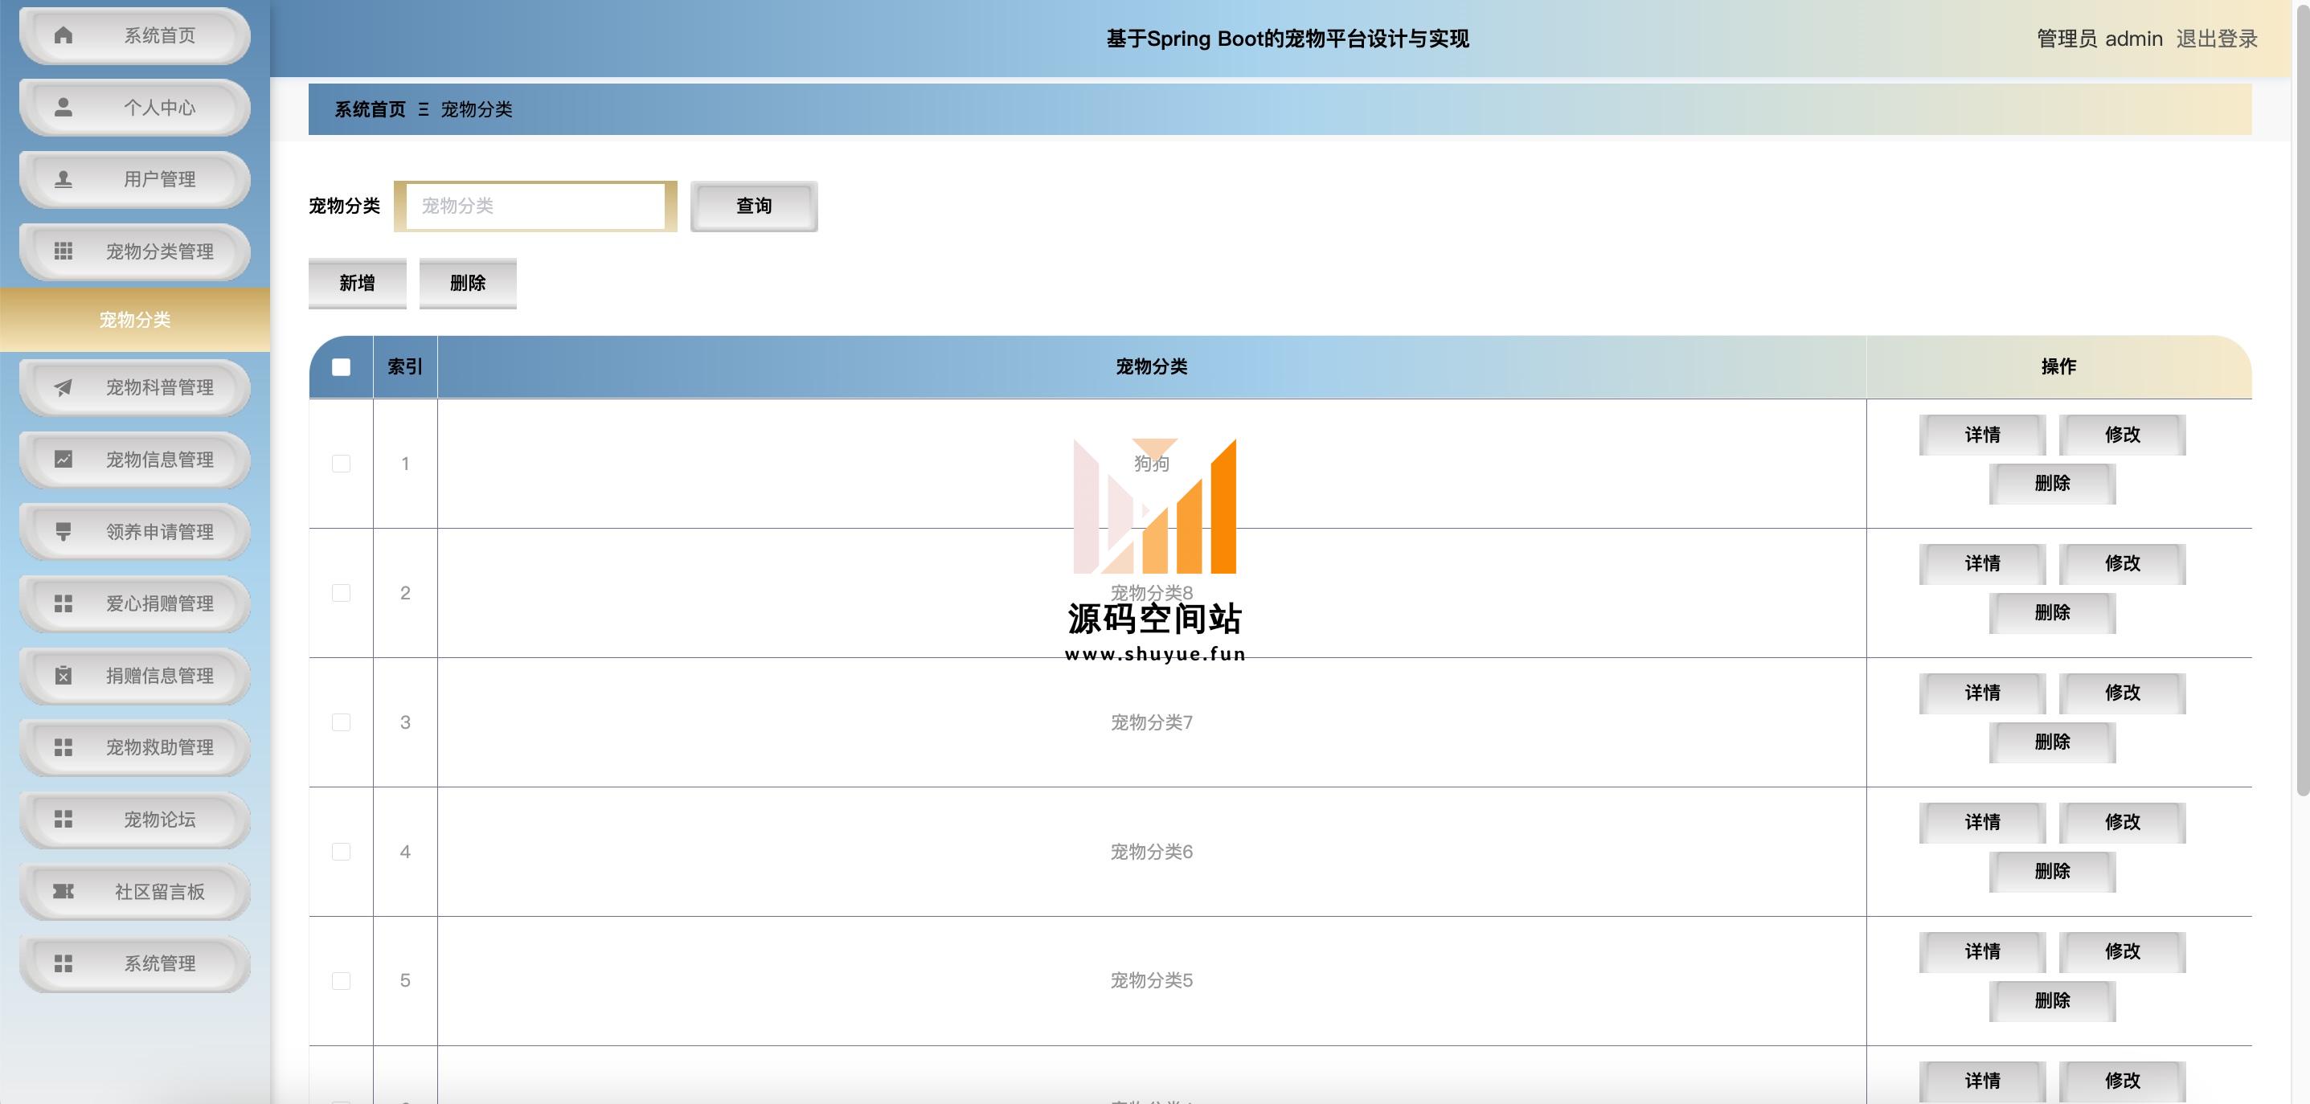Open the 宠物论坛 sidebar menu
This screenshot has width=2310, height=1104.
[134, 820]
